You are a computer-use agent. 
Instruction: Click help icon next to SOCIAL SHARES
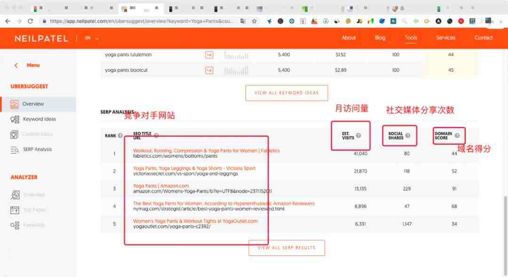(407, 135)
